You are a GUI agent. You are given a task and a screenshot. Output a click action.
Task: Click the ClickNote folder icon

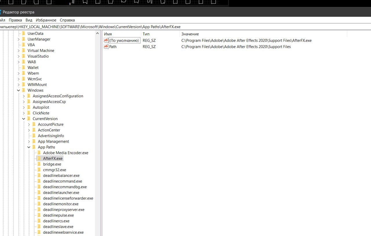[x=29, y=113]
